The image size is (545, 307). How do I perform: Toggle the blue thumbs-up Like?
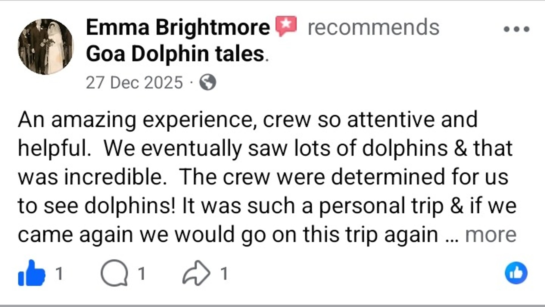point(32,274)
